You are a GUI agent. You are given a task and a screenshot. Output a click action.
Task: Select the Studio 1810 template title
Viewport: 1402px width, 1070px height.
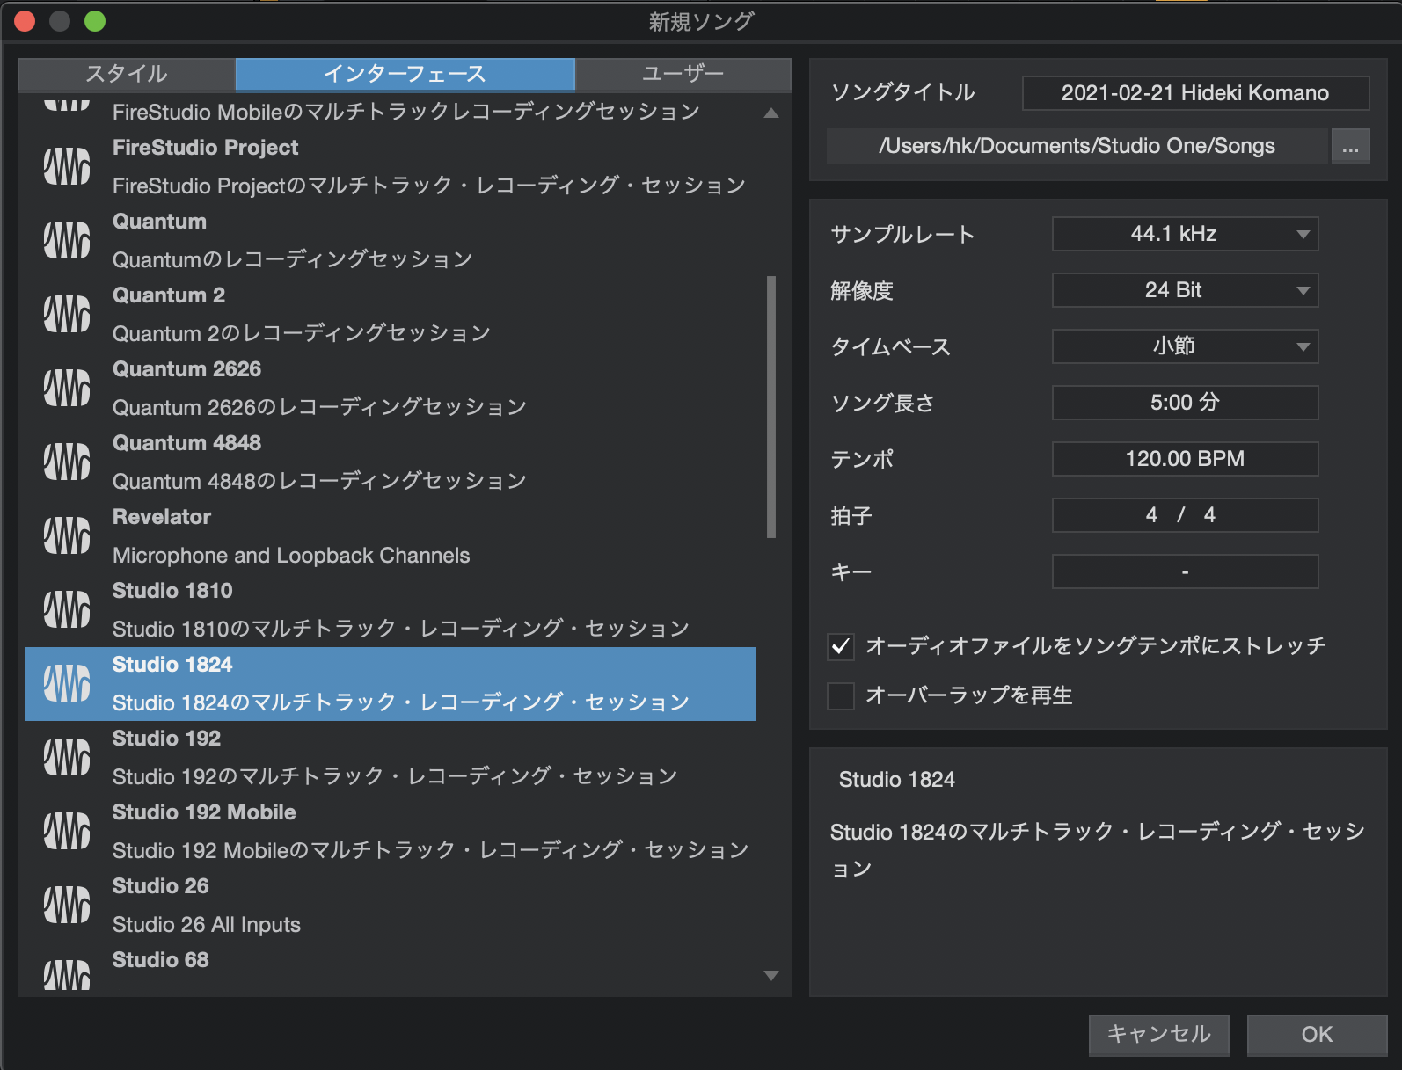[172, 591]
